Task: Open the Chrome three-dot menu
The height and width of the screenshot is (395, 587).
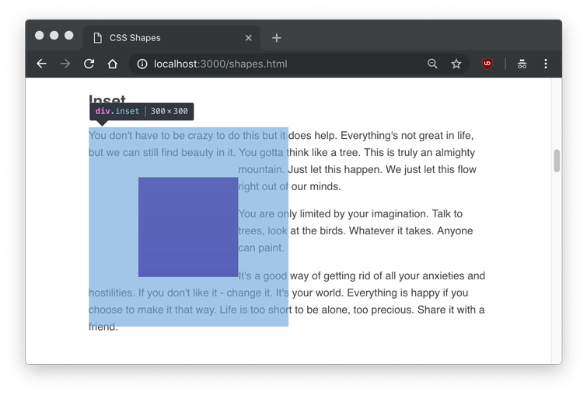Action: point(546,64)
